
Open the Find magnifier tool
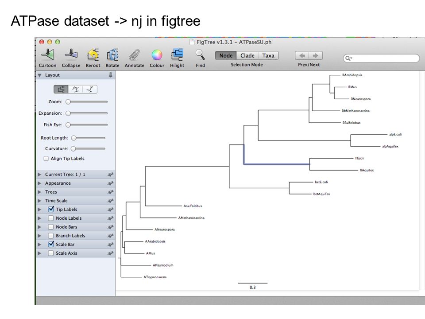[200, 54]
